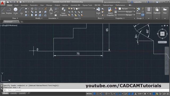Activate Match Properties tool
The width and height of the screenshot is (170, 96).
pos(110,12)
